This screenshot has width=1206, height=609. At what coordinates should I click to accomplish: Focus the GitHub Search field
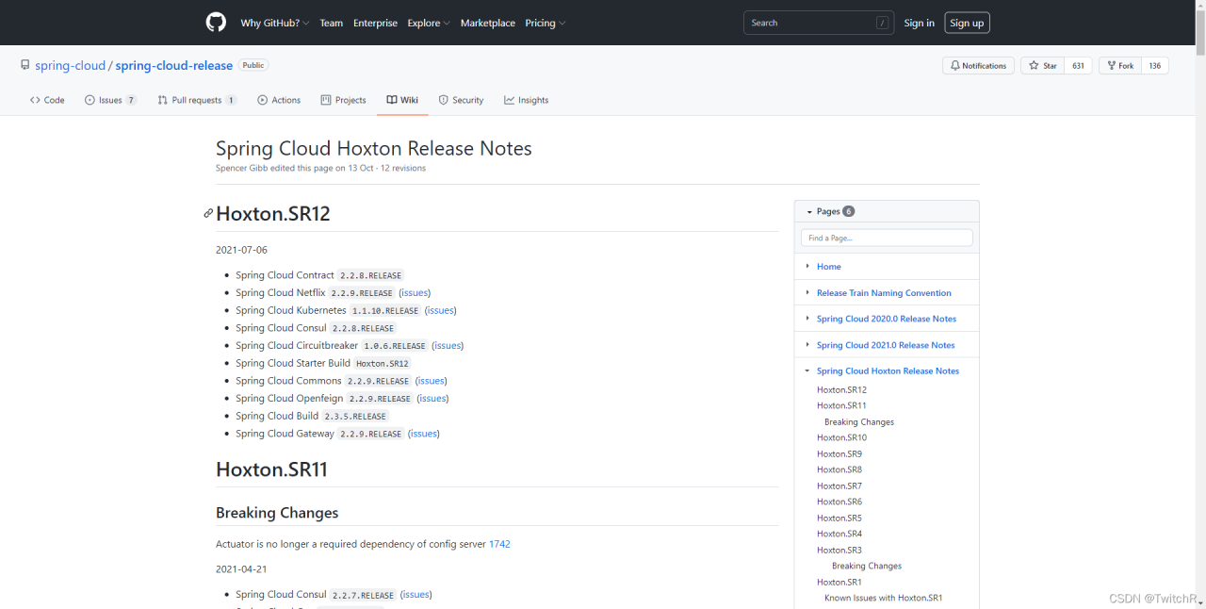(818, 23)
